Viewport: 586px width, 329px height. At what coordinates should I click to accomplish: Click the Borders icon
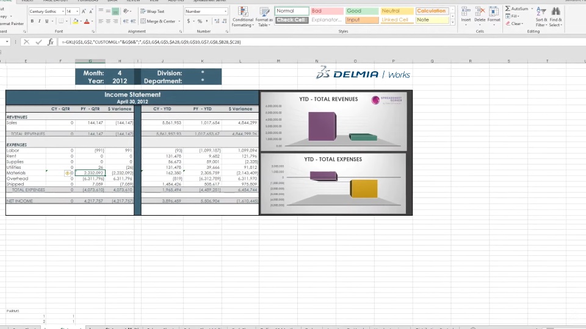61,21
